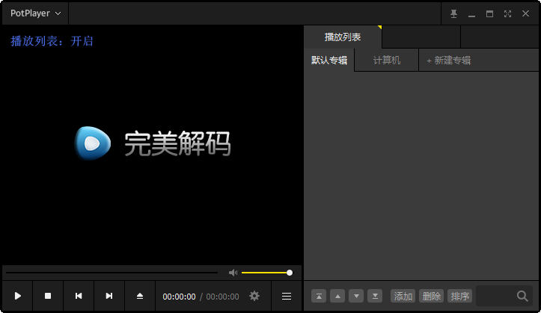
Task: Click the 添加 button
Action: click(403, 296)
